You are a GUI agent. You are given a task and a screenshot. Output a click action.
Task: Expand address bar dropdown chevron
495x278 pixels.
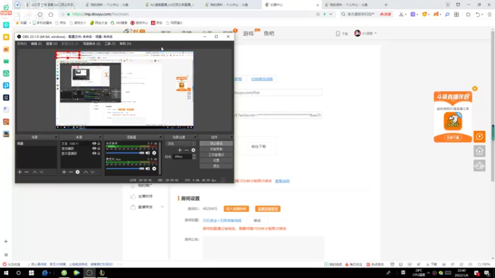pos(330,14)
